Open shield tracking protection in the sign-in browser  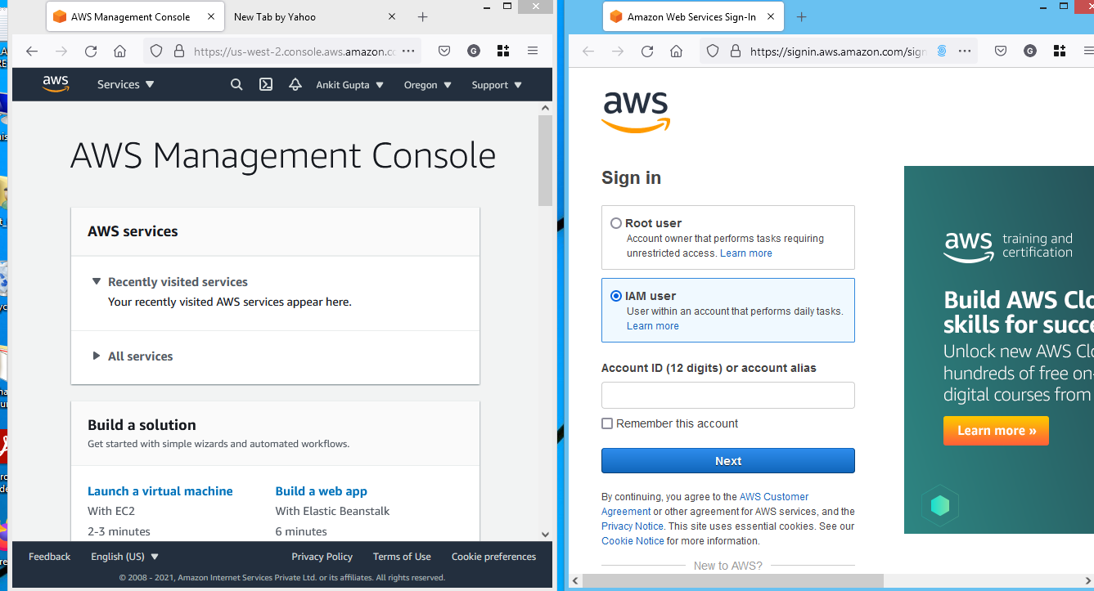coord(713,51)
